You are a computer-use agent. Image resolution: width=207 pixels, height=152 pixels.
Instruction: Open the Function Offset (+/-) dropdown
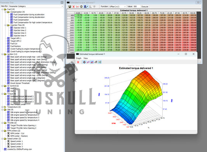(x=118, y=7)
